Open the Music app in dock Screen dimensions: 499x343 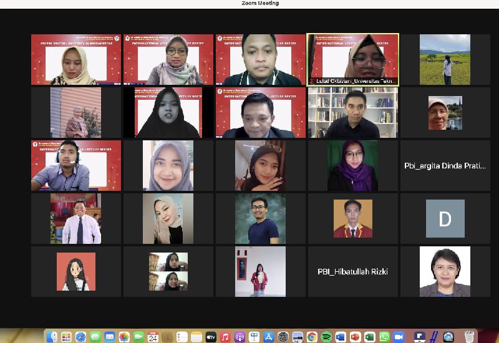tap(225, 337)
